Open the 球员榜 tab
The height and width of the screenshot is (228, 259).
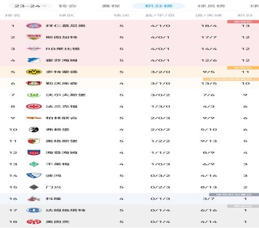click(211, 6)
